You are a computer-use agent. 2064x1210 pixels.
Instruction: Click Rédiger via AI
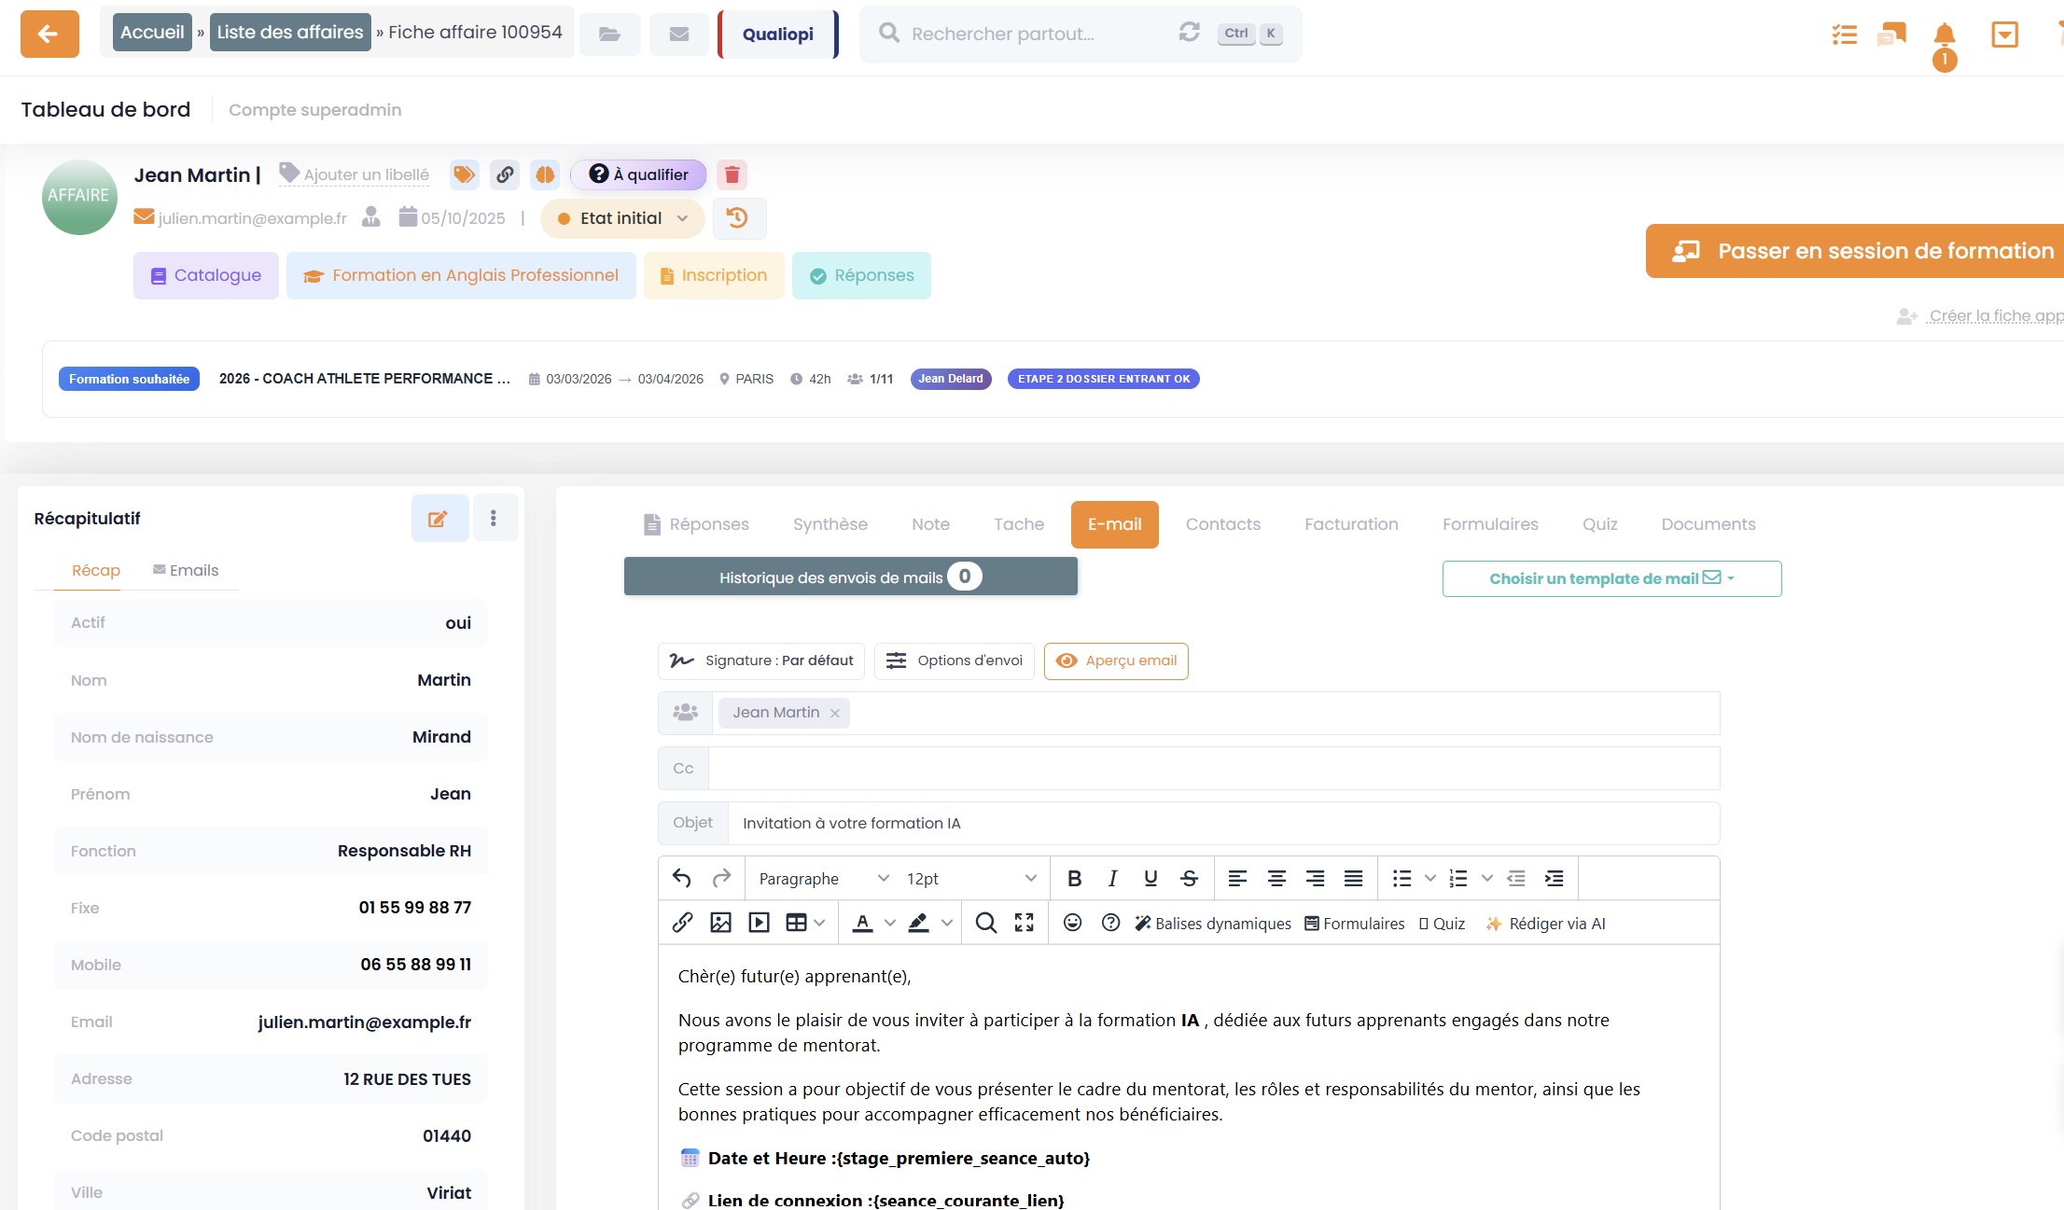click(1545, 924)
